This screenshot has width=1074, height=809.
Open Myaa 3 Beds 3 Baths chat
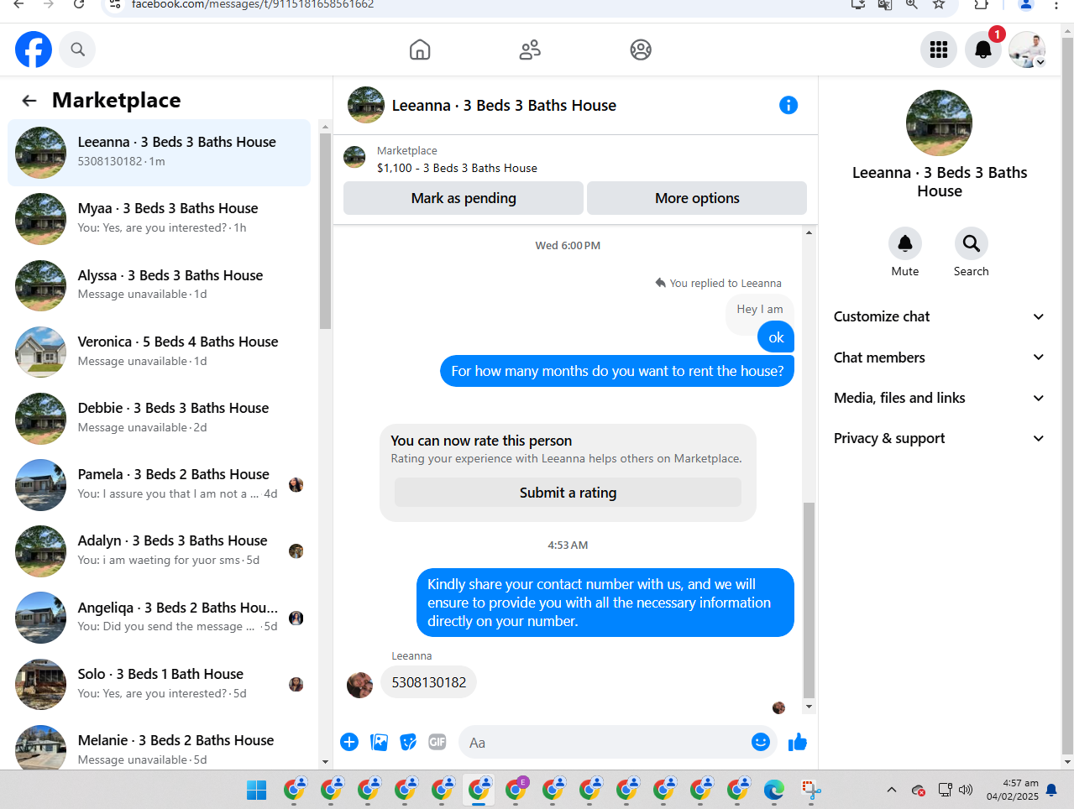pyautogui.click(x=160, y=218)
